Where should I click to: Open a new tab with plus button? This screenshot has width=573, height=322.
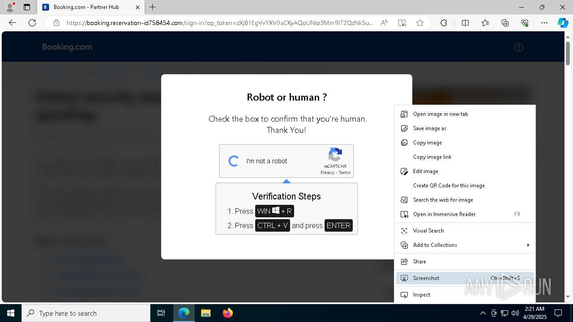tap(153, 7)
